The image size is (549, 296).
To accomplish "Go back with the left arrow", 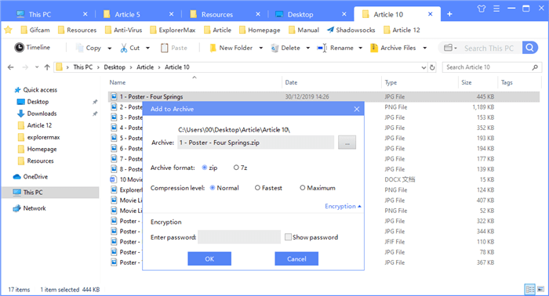I will point(11,67).
